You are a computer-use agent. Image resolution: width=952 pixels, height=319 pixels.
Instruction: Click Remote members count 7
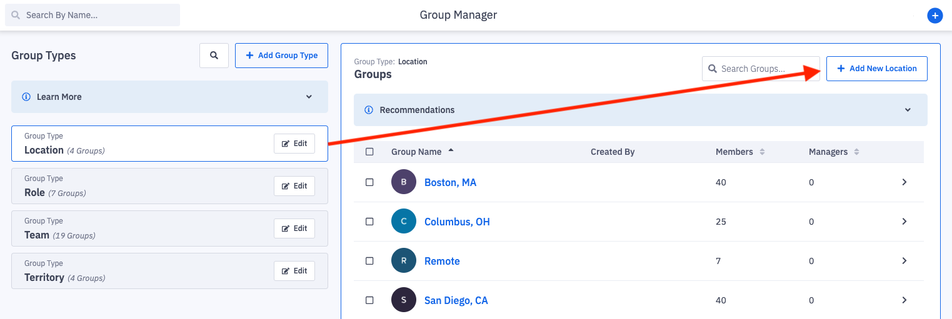pos(718,261)
